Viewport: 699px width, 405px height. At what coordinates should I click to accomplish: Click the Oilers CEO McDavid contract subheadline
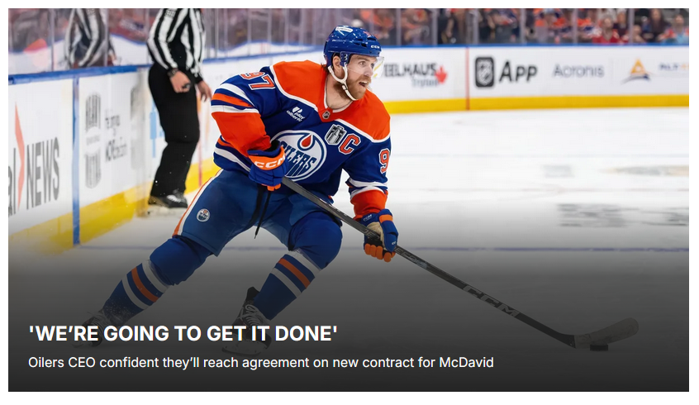click(261, 362)
